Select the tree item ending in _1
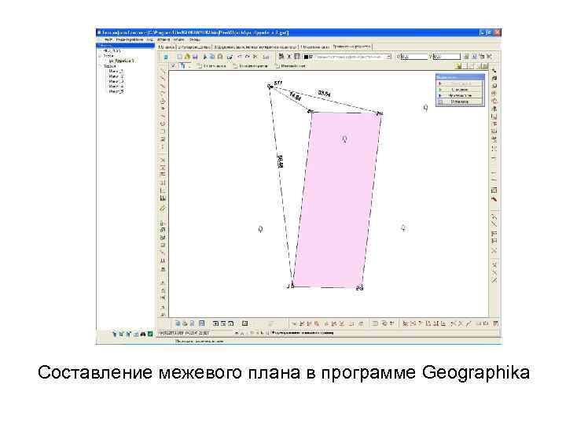566x425 pixels. [x=116, y=71]
